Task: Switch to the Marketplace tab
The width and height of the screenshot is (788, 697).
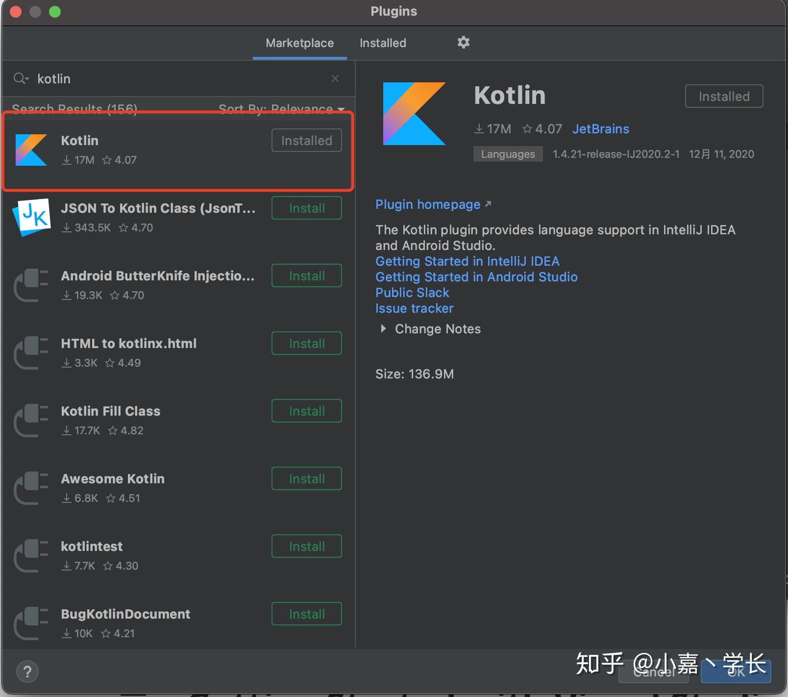Action: point(299,43)
